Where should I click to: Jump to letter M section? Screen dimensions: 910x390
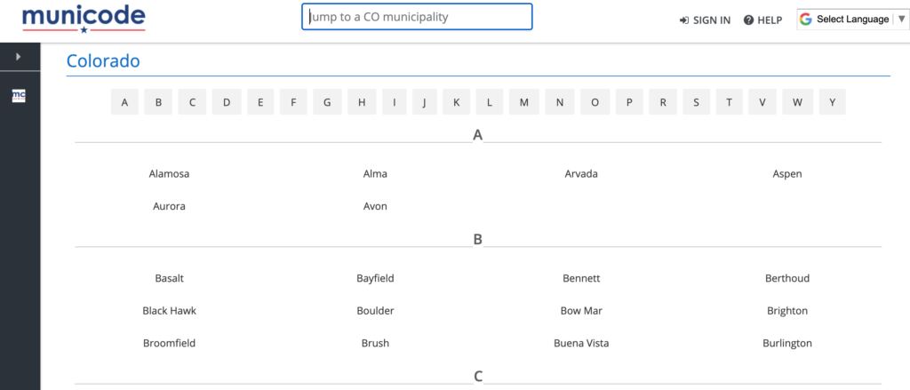pos(524,102)
